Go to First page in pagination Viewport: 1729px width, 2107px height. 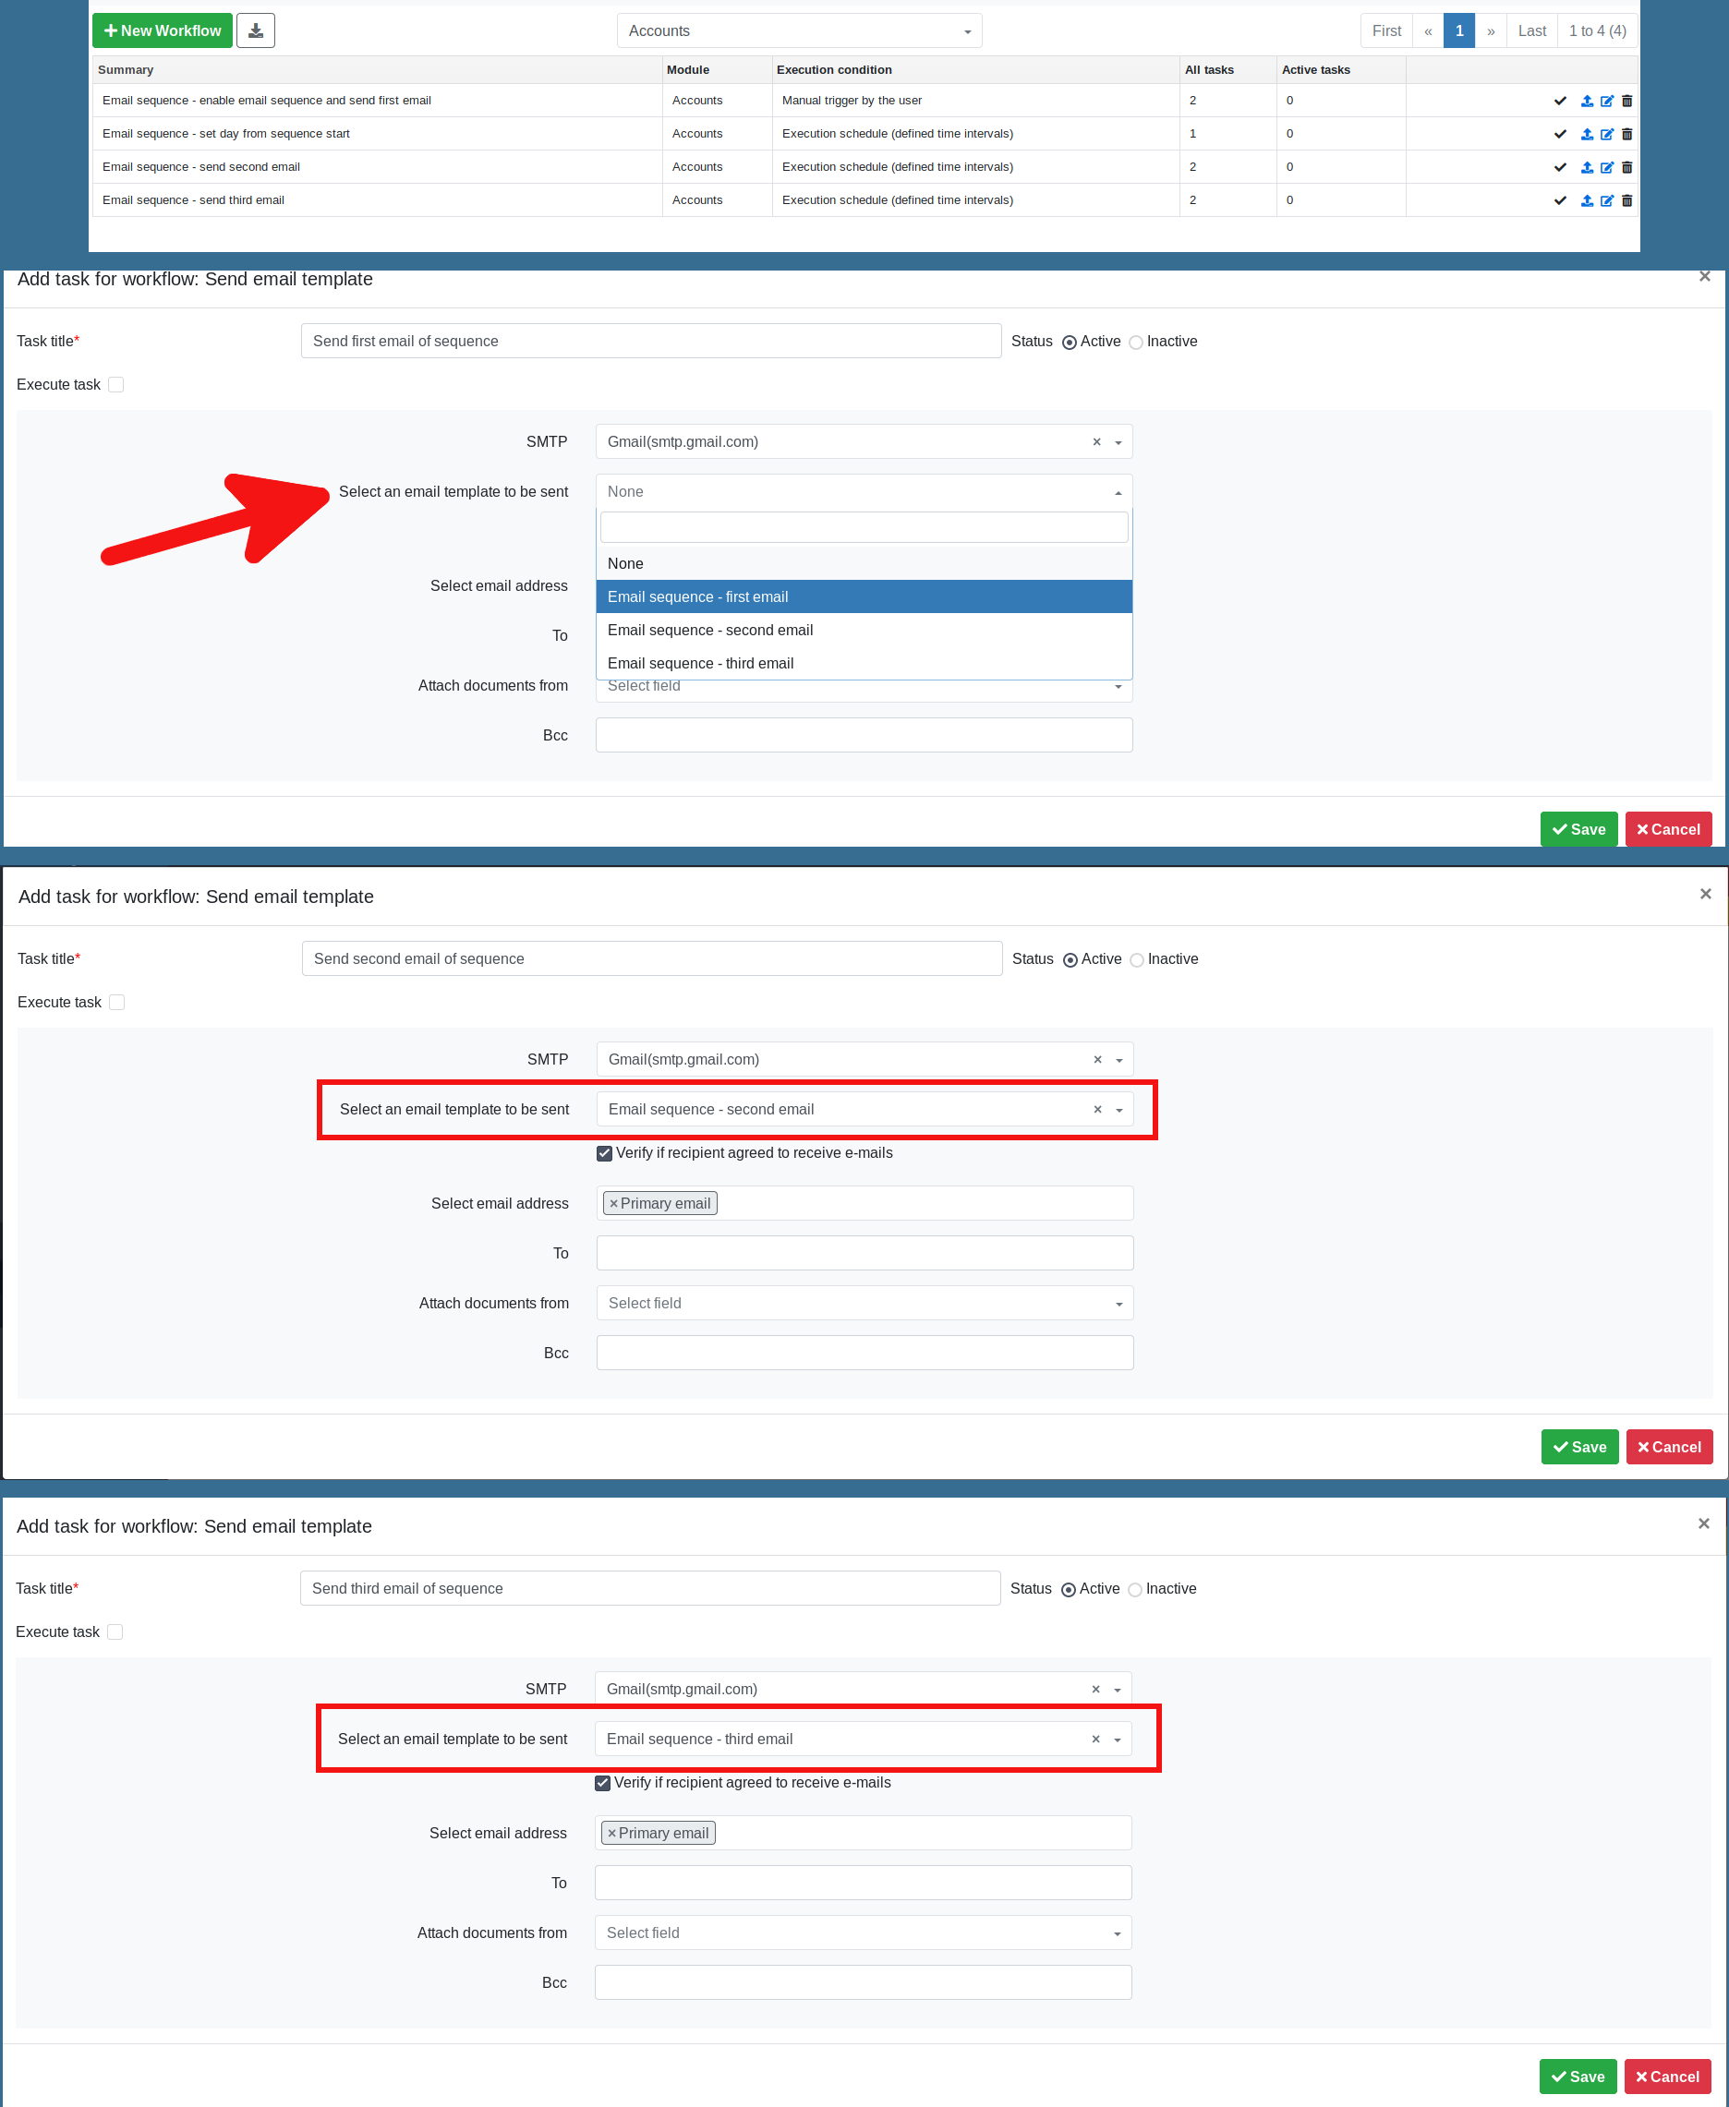point(1385,30)
